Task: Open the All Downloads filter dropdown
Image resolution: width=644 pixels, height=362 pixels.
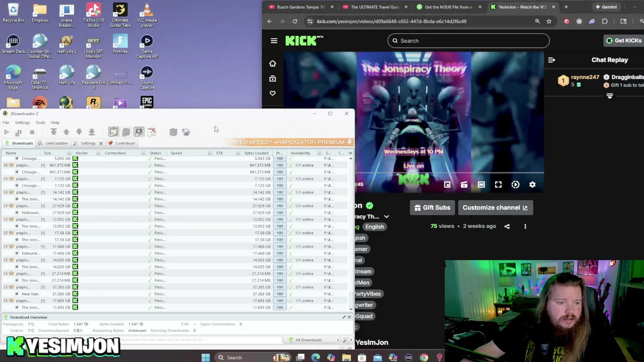Action: click(312, 340)
